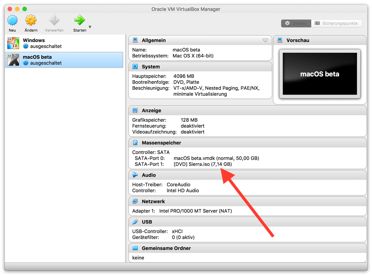The height and width of the screenshot is (275, 372).
Task: Click power status icon under macOS beta
Action: pos(26,63)
